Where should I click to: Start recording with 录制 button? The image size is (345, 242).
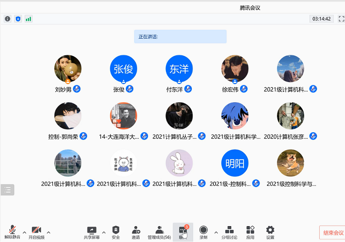[203, 232]
